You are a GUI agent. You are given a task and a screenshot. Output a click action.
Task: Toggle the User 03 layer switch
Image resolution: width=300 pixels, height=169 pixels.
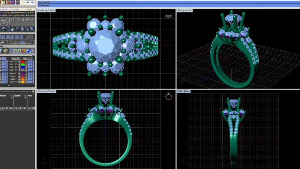pyautogui.click(x=30, y=67)
